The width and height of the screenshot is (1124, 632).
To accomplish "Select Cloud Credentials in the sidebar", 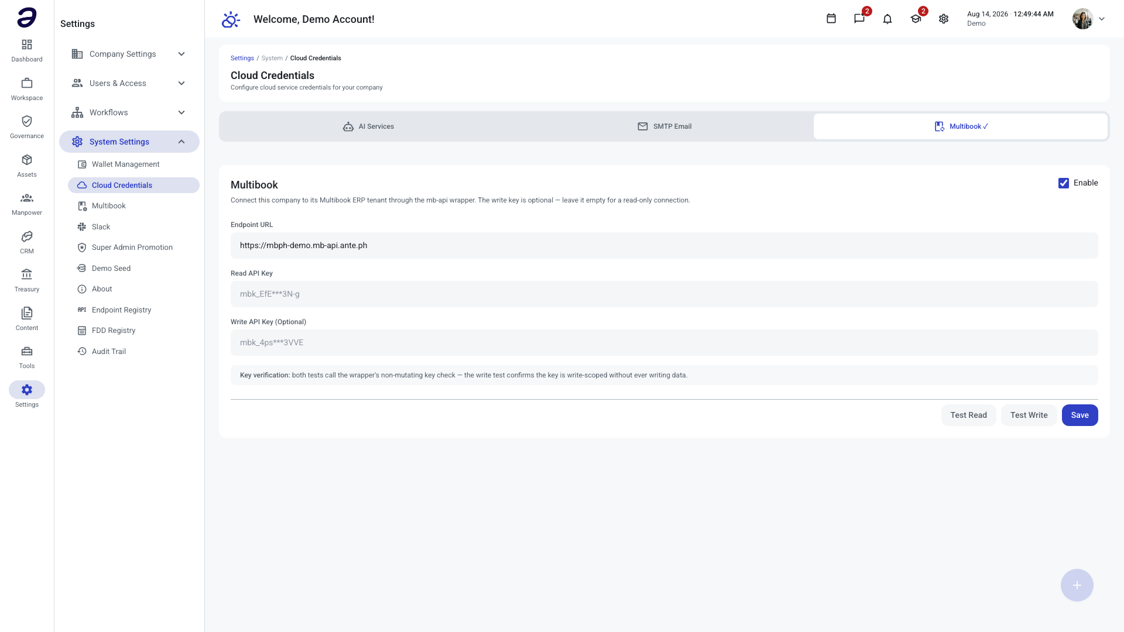I will click(133, 186).
